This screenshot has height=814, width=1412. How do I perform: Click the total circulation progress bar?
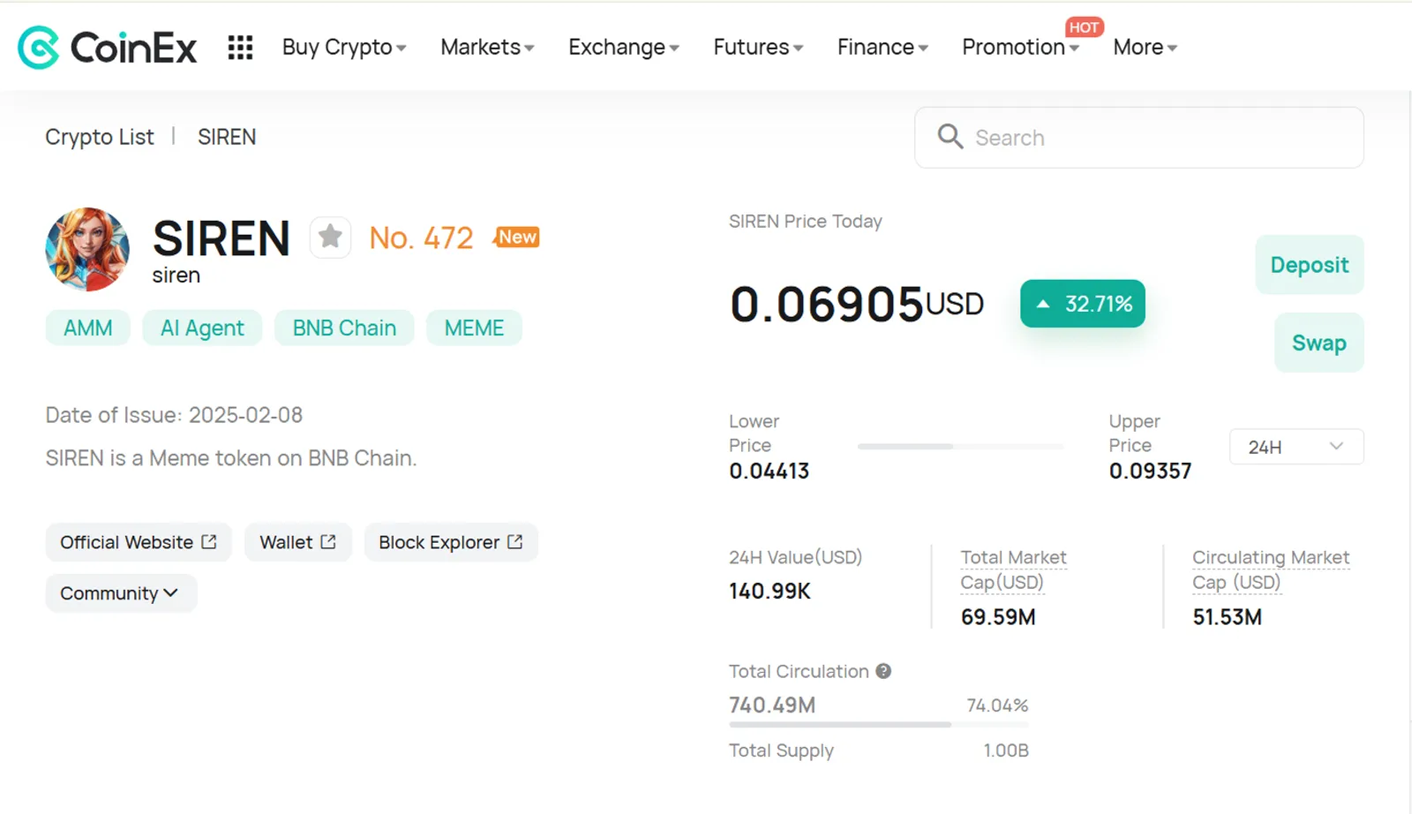point(879,725)
